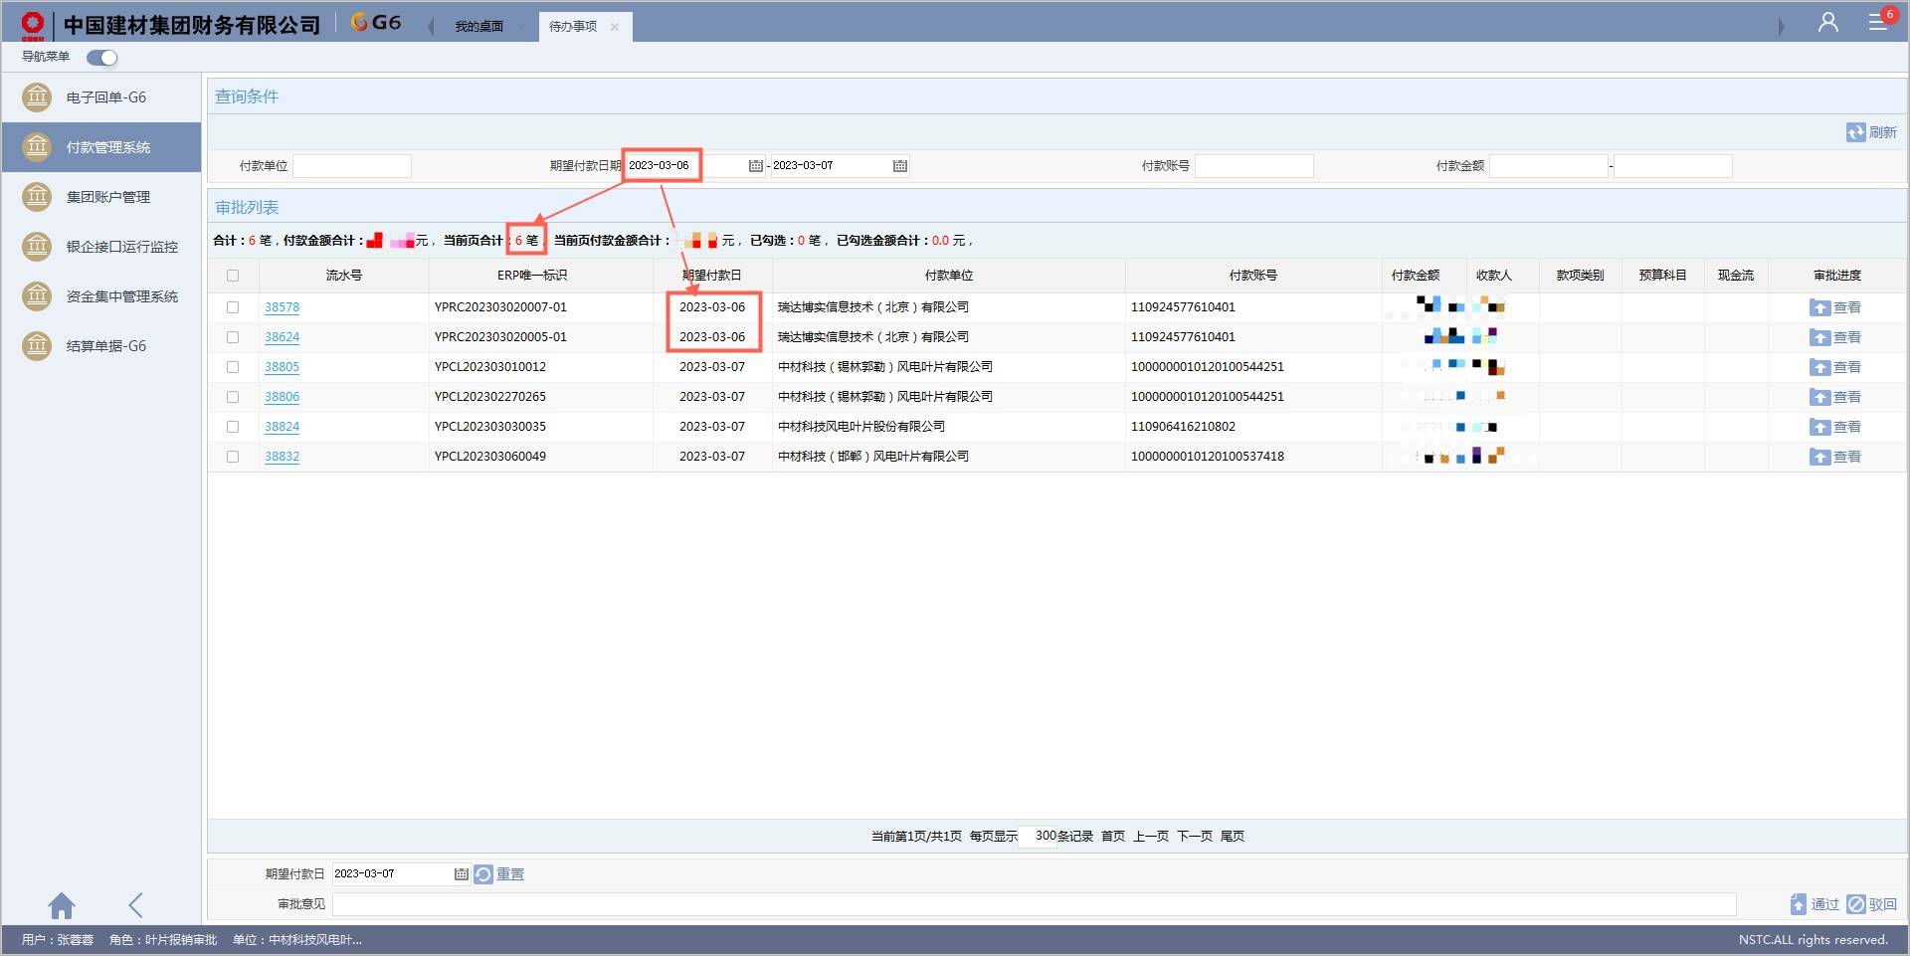Viewport: 1910px width, 956px height.
Task: Collapse the sidebar with the left chevron
Action: pyautogui.click(x=136, y=905)
